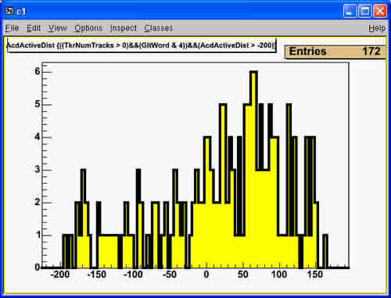The width and height of the screenshot is (391, 298).
Task: Select the Entries 172 statistics box
Action: click(335, 52)
